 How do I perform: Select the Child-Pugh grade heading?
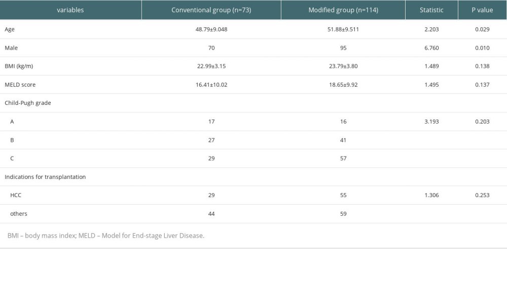[28, 103]
